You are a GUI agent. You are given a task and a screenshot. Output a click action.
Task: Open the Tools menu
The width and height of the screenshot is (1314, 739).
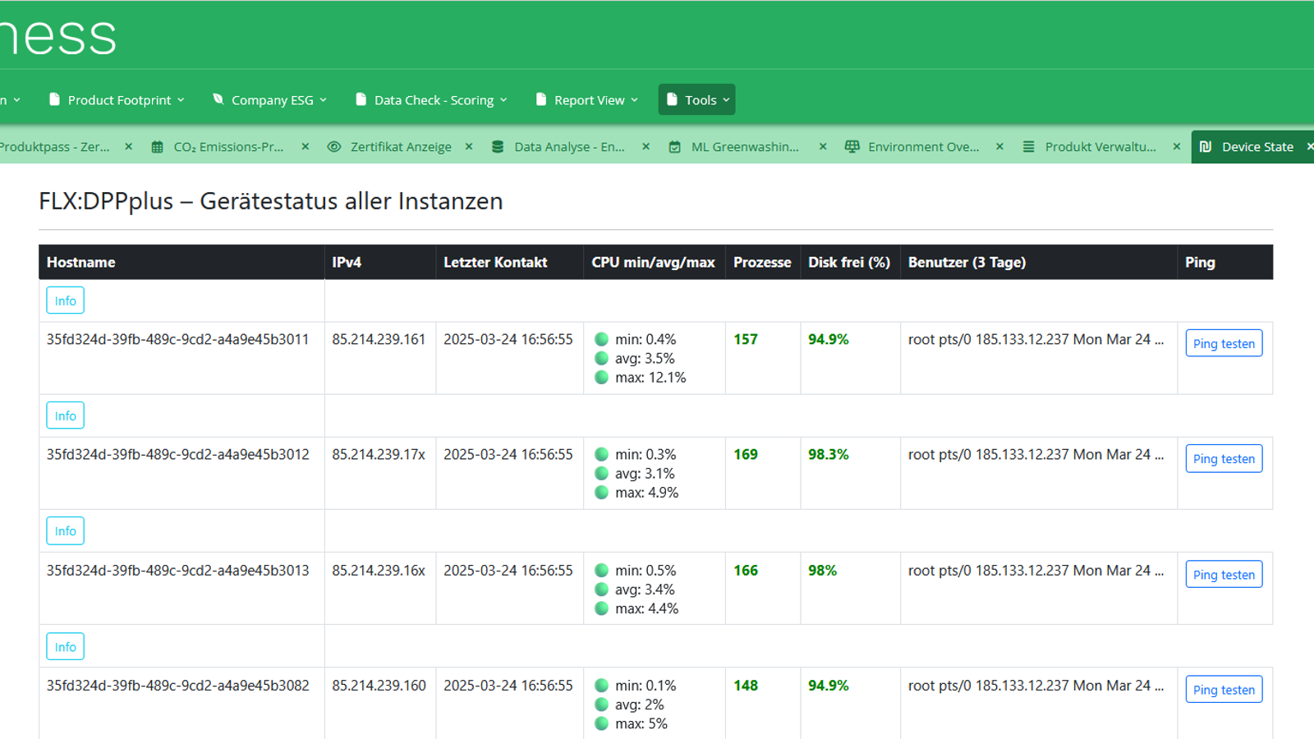point(696,99)
